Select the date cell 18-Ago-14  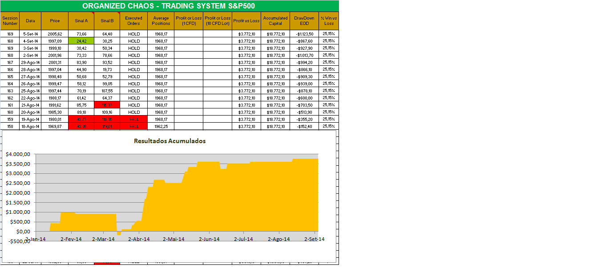(31, 126)
